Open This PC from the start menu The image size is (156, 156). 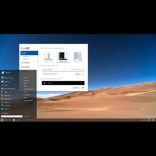[26, 92]
